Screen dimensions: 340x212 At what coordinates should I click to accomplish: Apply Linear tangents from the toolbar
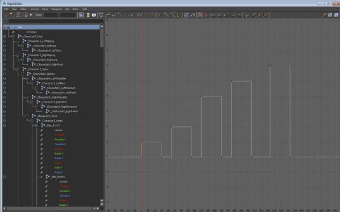120,15
